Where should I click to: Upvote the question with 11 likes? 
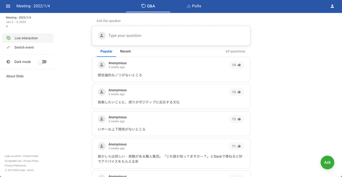[236, 146]
